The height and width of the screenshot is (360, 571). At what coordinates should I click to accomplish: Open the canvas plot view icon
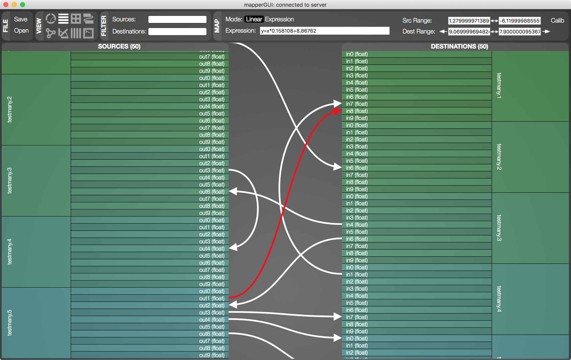pyautogui.click(x=63, y=33)
